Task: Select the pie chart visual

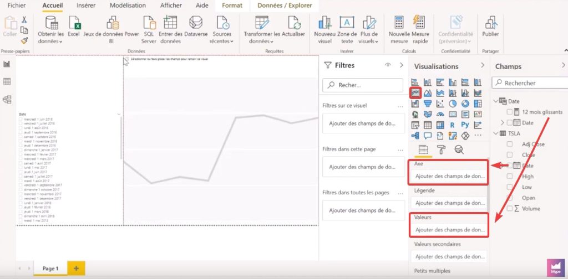Action: pyautogui.click(x=453, y=104)
